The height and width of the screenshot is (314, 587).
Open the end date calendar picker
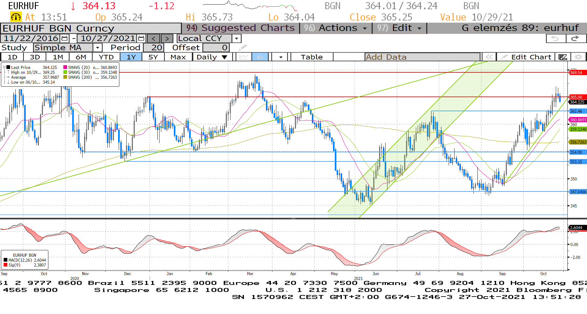(x=141, y=39)
